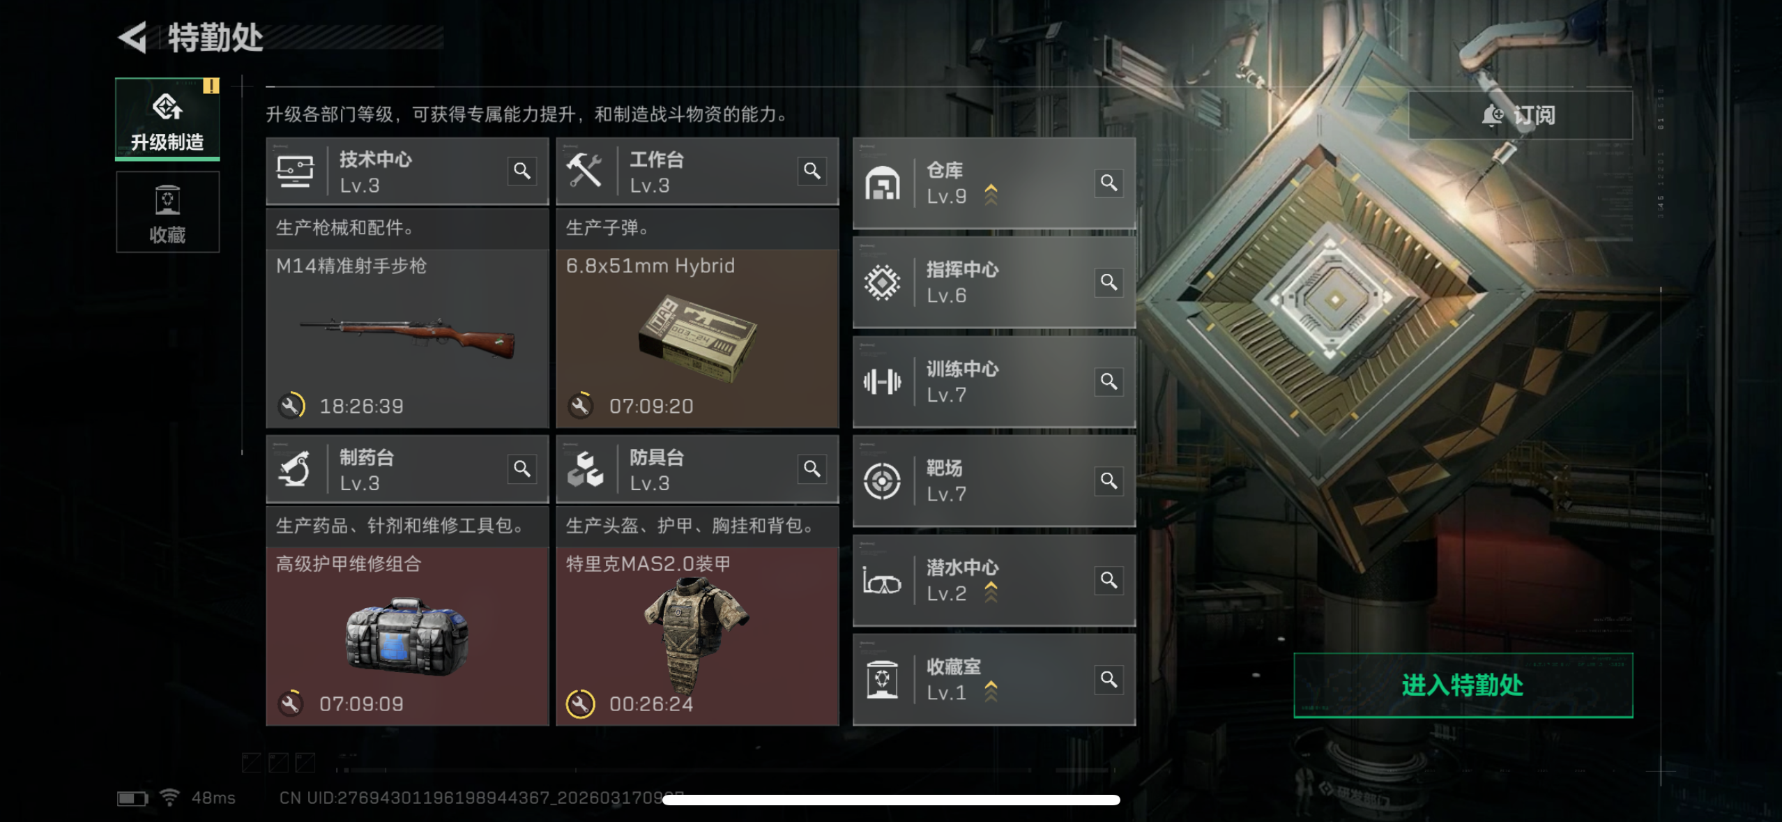The height and width of the screenshot is (822, 1782).
Task: Click the 订阅 subscribe button
Action: coord(1520,115)
